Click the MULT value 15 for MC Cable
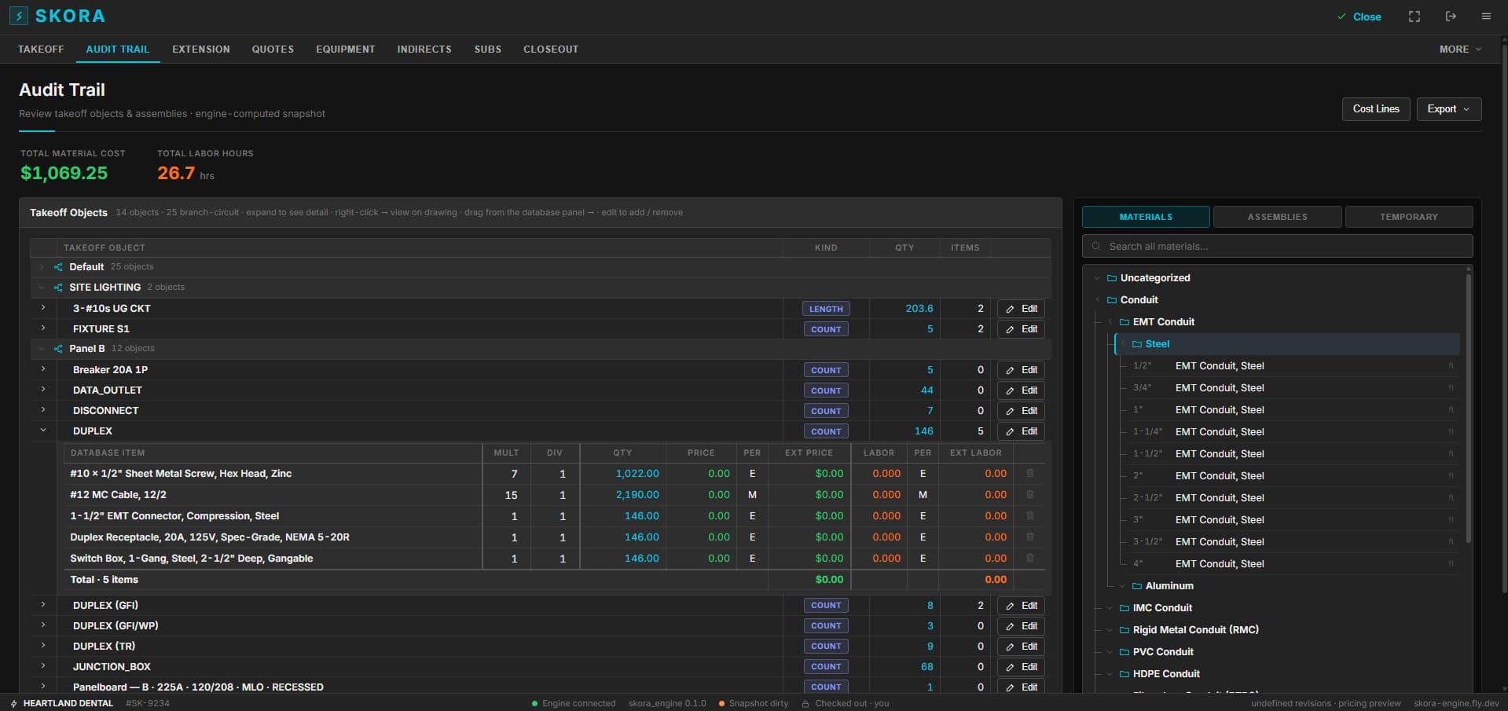1508x711 pixels. click(511, 495)
